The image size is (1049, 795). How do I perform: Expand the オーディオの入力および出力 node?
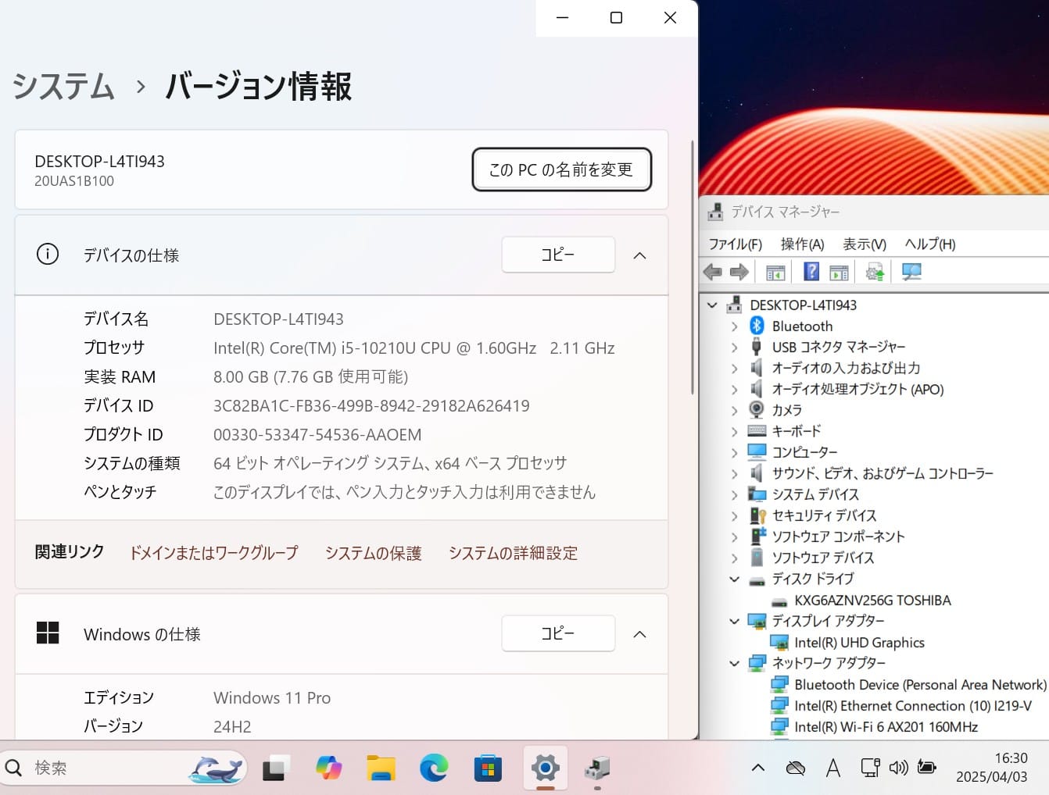734,368
